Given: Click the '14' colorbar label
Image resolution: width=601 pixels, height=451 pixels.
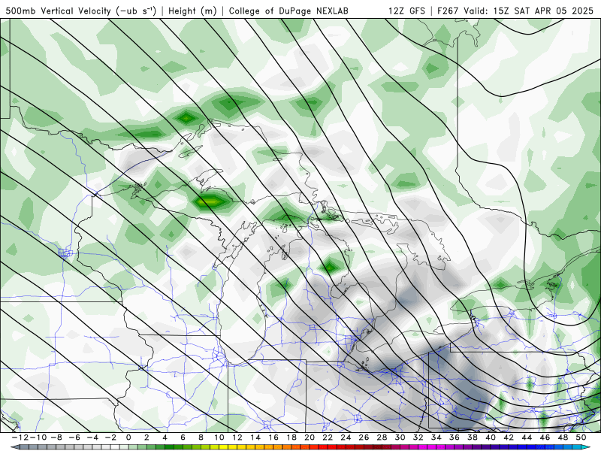Looking at the screenshot, I should pyautogui.click(x=255, y=437).
